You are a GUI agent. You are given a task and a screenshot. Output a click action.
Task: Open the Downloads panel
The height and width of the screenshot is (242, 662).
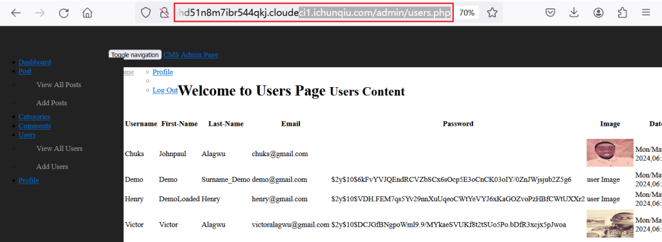tap(574, 13)
